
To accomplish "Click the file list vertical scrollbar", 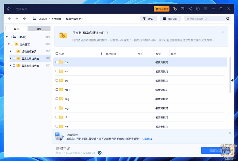I will click(x=230, y=75).
